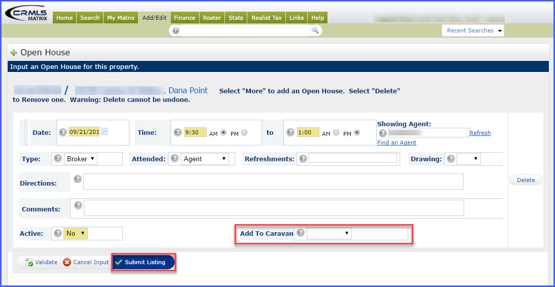
Task: Click the magnifier icon in the search box
Action: click(315, 31)
